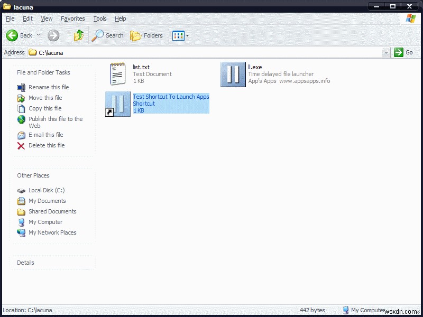
Task: Open the Tools menu
Action: click(100, 18)
